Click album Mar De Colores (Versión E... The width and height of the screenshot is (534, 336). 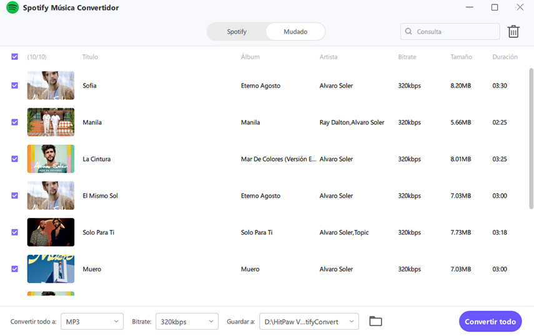tap(279, 159)
